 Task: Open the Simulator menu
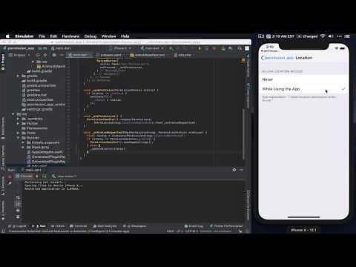24,36
